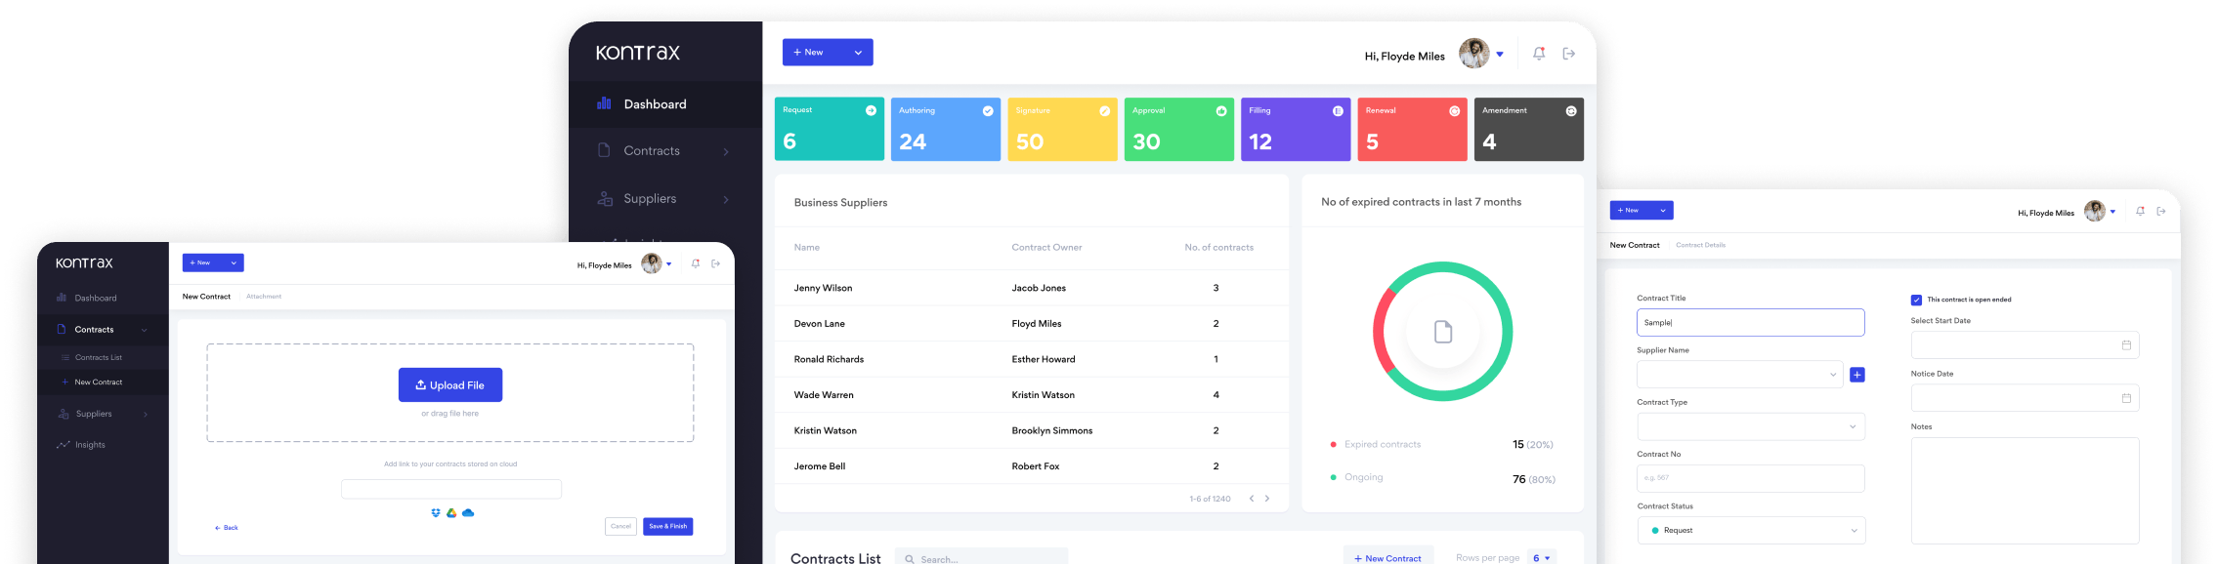Viewport: 2218px width, 564px height.
Task: Go to the next page of Business Suppliers
Action: click(x=1267, y=499)
